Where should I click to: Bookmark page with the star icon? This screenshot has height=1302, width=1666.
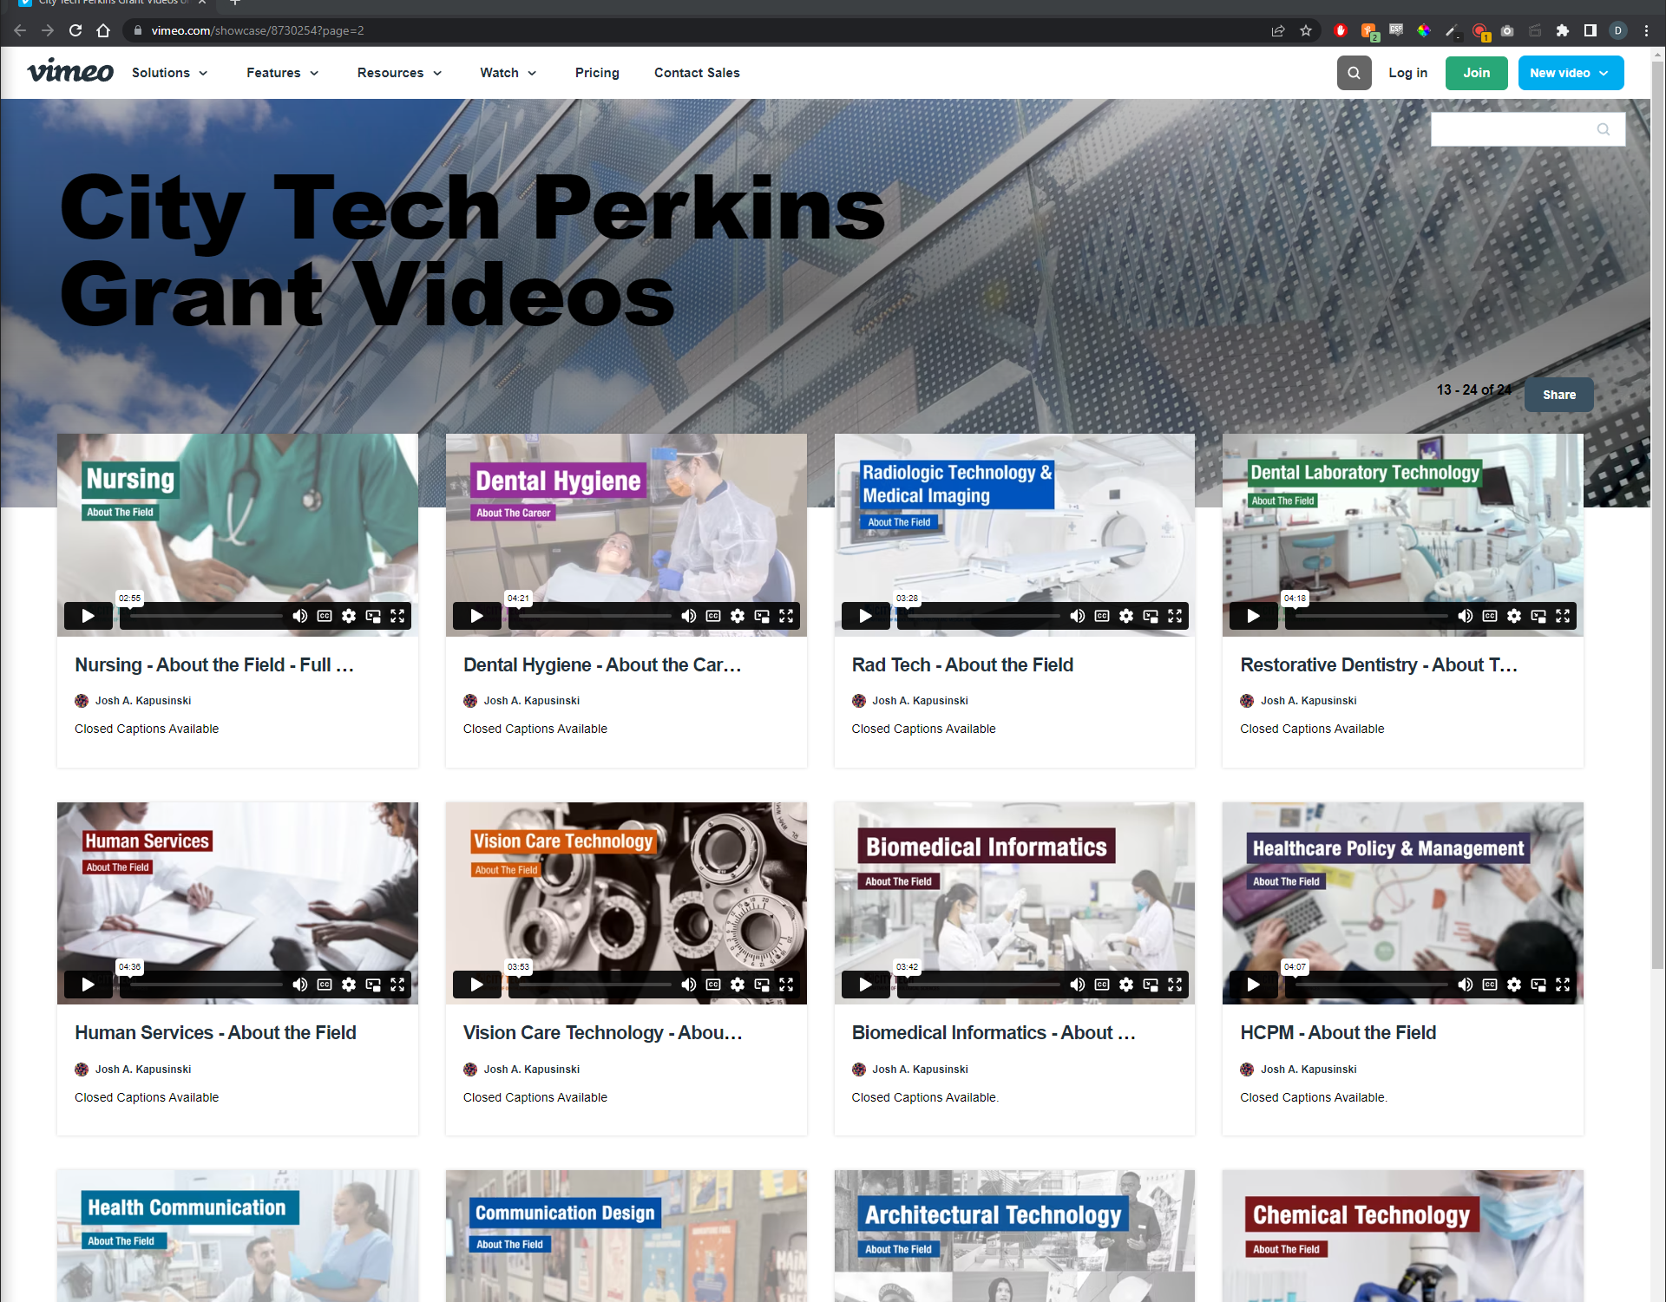(1306, 30)
